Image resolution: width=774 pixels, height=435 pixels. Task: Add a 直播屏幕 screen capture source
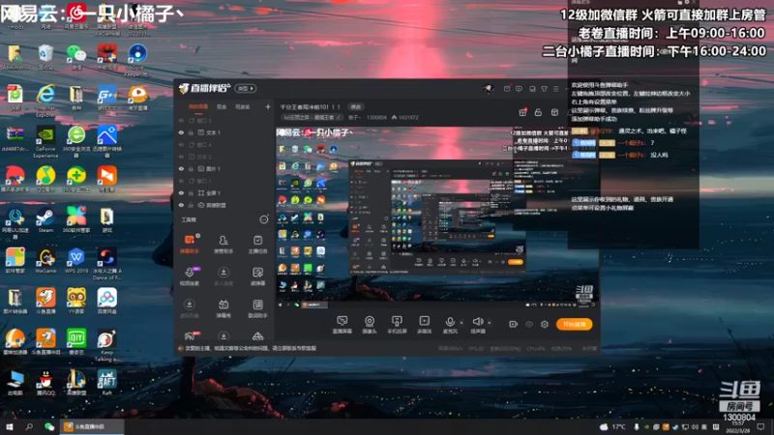coord(342,325)
